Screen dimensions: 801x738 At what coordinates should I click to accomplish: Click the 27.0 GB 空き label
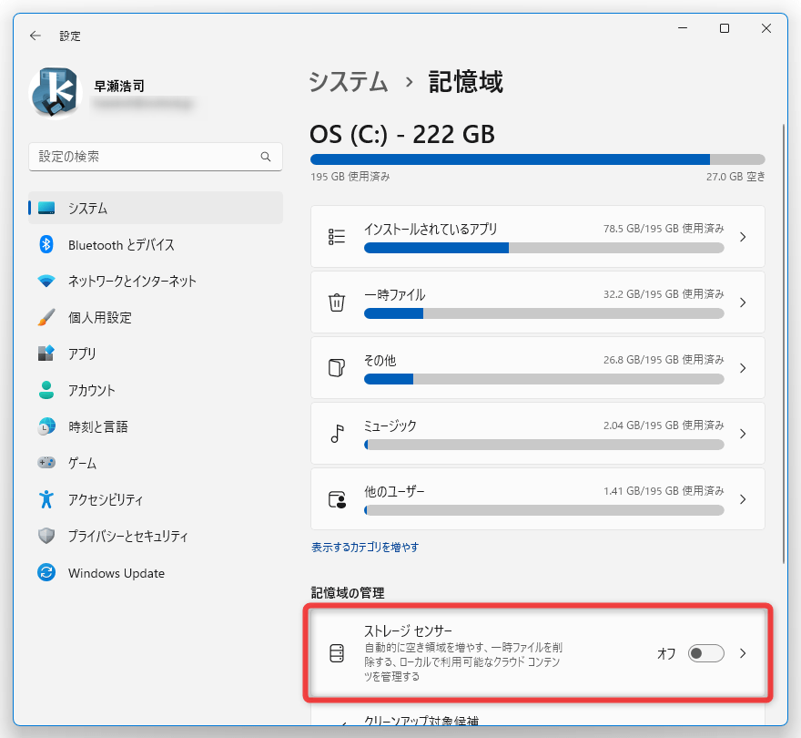tap(735, 177)
